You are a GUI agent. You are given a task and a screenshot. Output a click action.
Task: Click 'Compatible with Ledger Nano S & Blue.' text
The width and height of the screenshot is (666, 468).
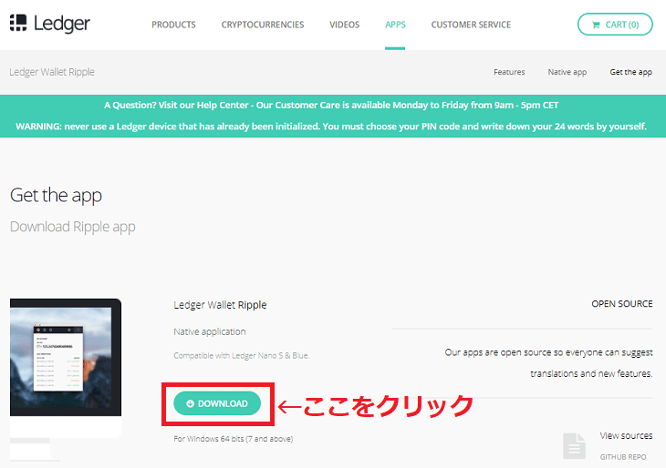click(x=241, y=356)
